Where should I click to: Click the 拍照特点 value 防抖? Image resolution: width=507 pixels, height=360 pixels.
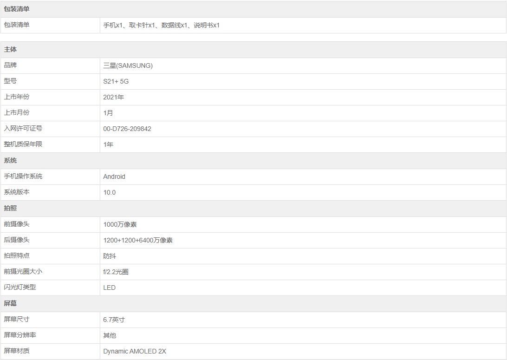(x=110, y=256)
